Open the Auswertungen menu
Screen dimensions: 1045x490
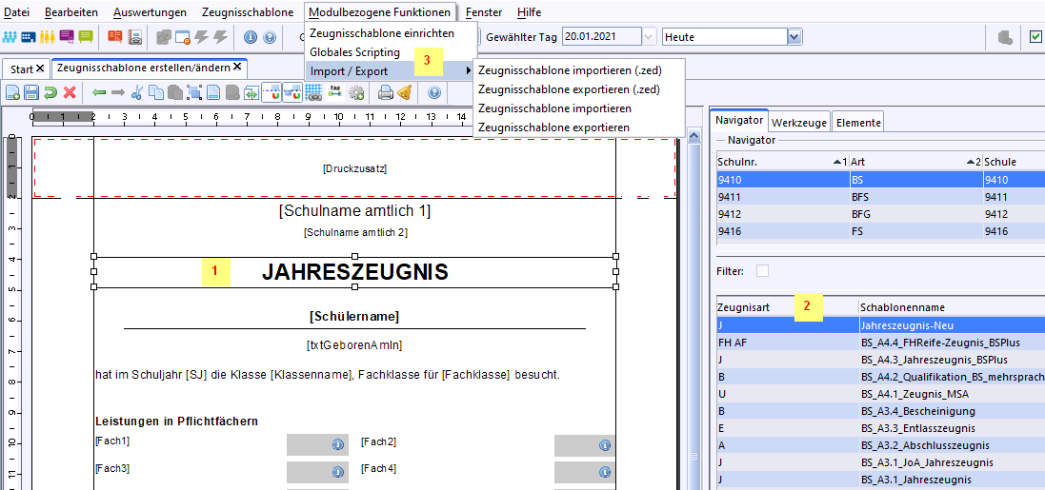[x=150, y=12]
